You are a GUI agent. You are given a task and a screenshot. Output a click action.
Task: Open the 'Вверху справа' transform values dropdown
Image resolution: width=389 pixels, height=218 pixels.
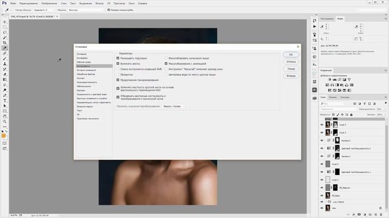pyautogui.click(x=173, y=107)
